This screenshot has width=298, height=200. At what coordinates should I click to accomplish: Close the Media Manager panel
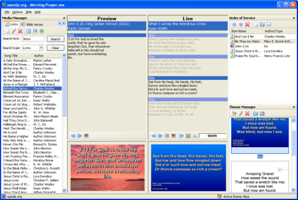(x=64, y=18)
